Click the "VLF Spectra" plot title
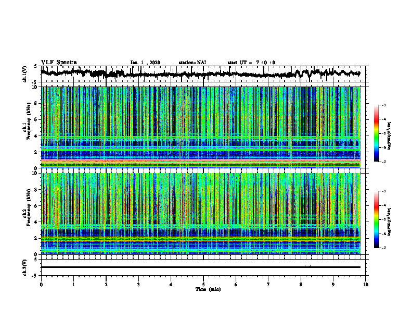This screenshot has height=319, width=412. tap(59, 63)
